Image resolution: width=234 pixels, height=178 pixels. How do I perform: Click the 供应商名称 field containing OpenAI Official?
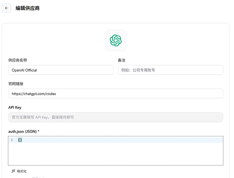[61, 70]
